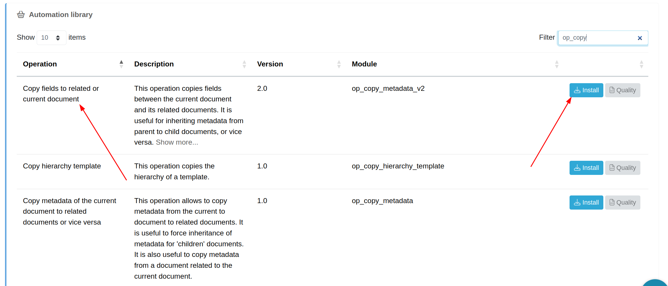Open Quality report for op_copy_metadata 1.0
668x286 pixels.
pyautogui.click(x=622, y=203)
